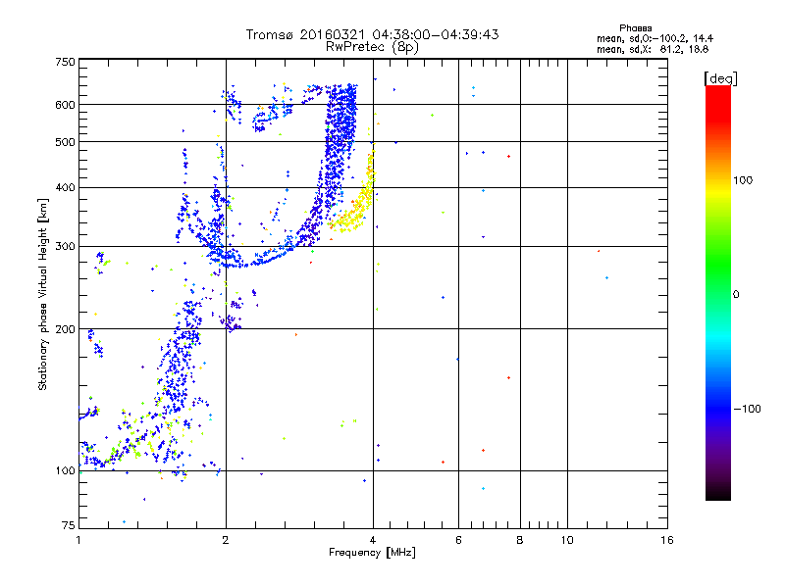Click the '1' frequency axis label

(x=78, y=540)
